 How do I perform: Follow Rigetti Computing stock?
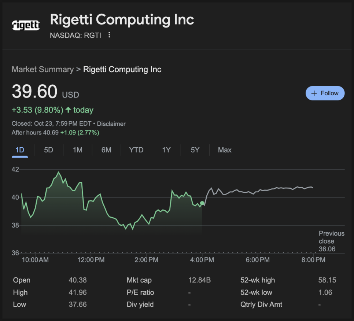pyautogui.click(x=325, y=93)
